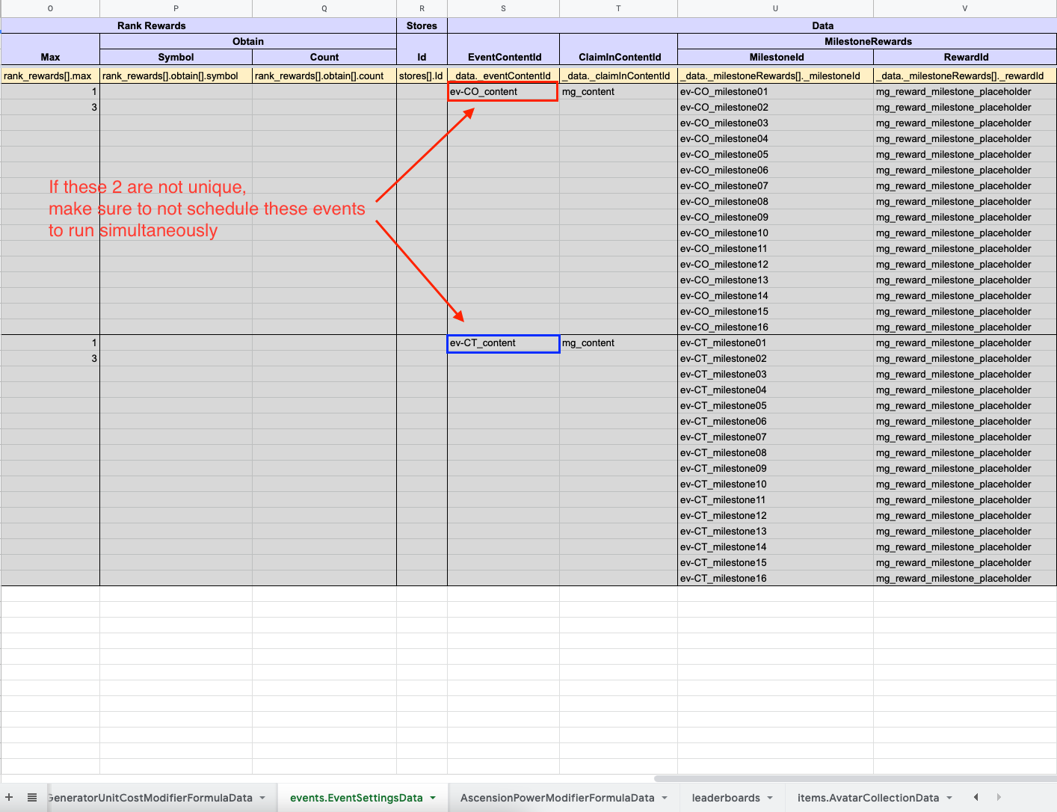The height and width of the screenshot is (812, 1057).
Task: Select the rank_rewards[].max cell
Action: (x=50, y=76)
